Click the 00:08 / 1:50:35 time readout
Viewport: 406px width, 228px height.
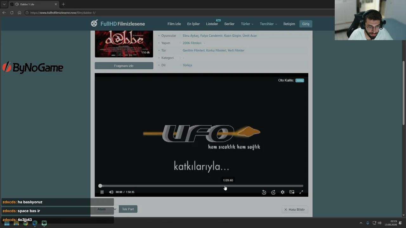tap(125, 192)
